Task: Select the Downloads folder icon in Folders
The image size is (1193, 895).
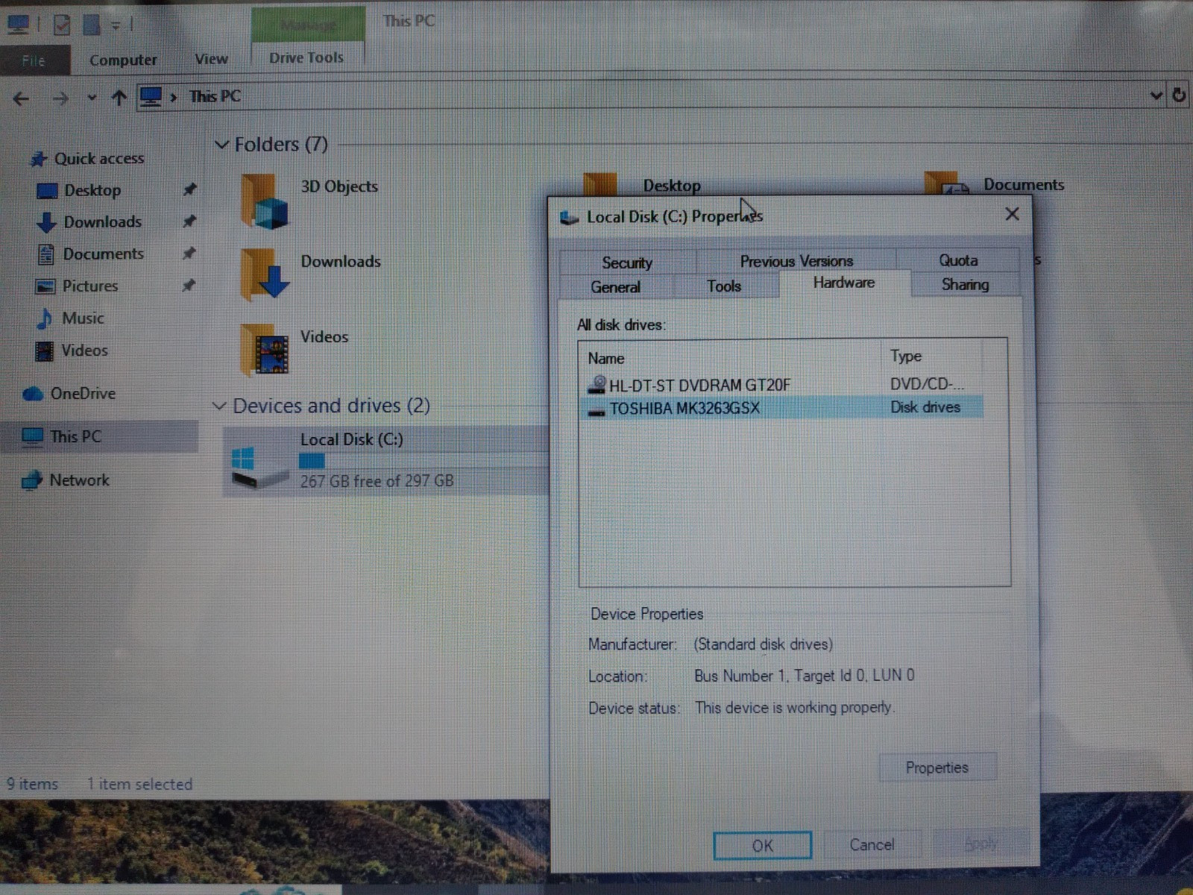Action: click(264, 274)
